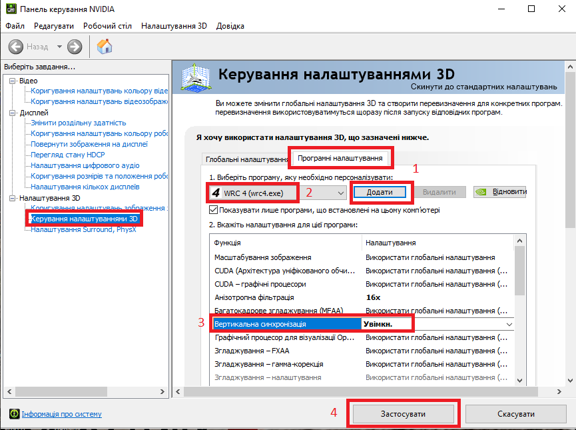
Task: Click the system information icon at bottom left
Action: [x=14, y=414]
